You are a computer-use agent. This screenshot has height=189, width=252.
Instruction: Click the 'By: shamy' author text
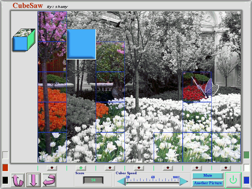[57, 7]
